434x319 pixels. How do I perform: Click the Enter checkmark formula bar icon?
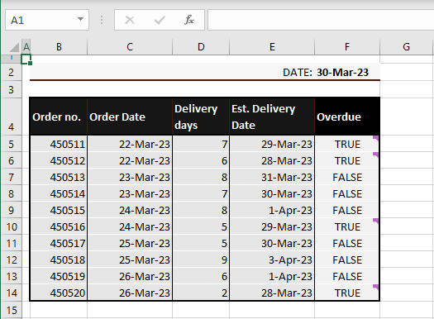tap(160, 20)
